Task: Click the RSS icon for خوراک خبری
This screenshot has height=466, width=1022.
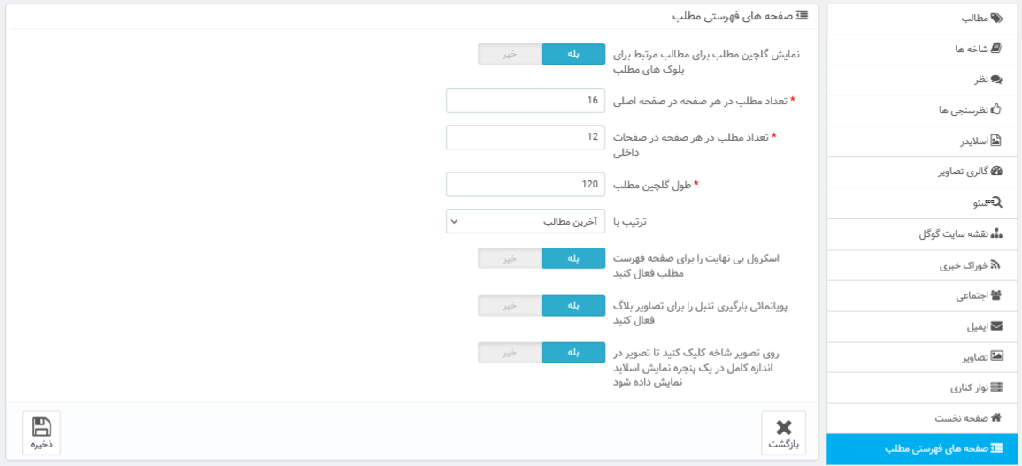Action: (x=996, y=264)
